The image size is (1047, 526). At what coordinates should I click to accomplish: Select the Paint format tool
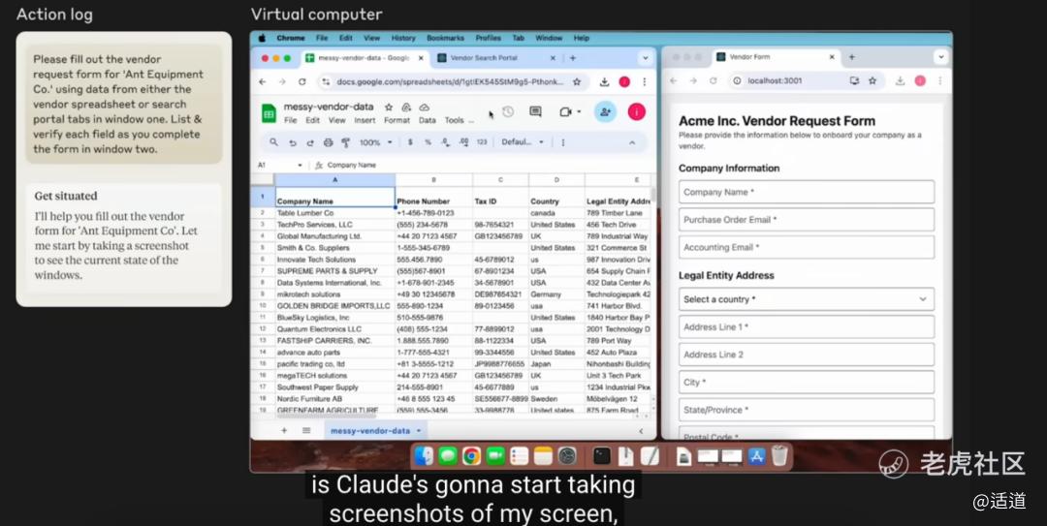[x=345, y=142]
